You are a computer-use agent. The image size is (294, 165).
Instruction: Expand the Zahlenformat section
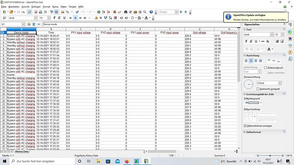click(245, 132)
